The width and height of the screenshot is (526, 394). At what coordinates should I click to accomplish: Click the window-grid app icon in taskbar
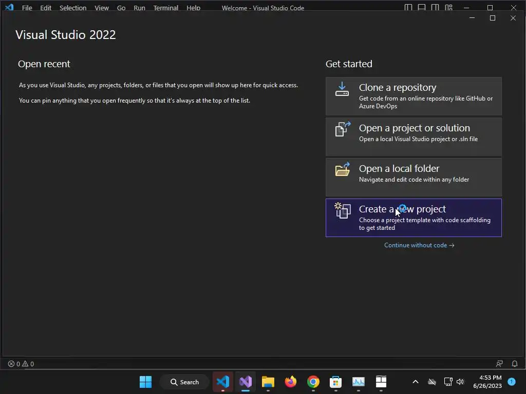381,382
